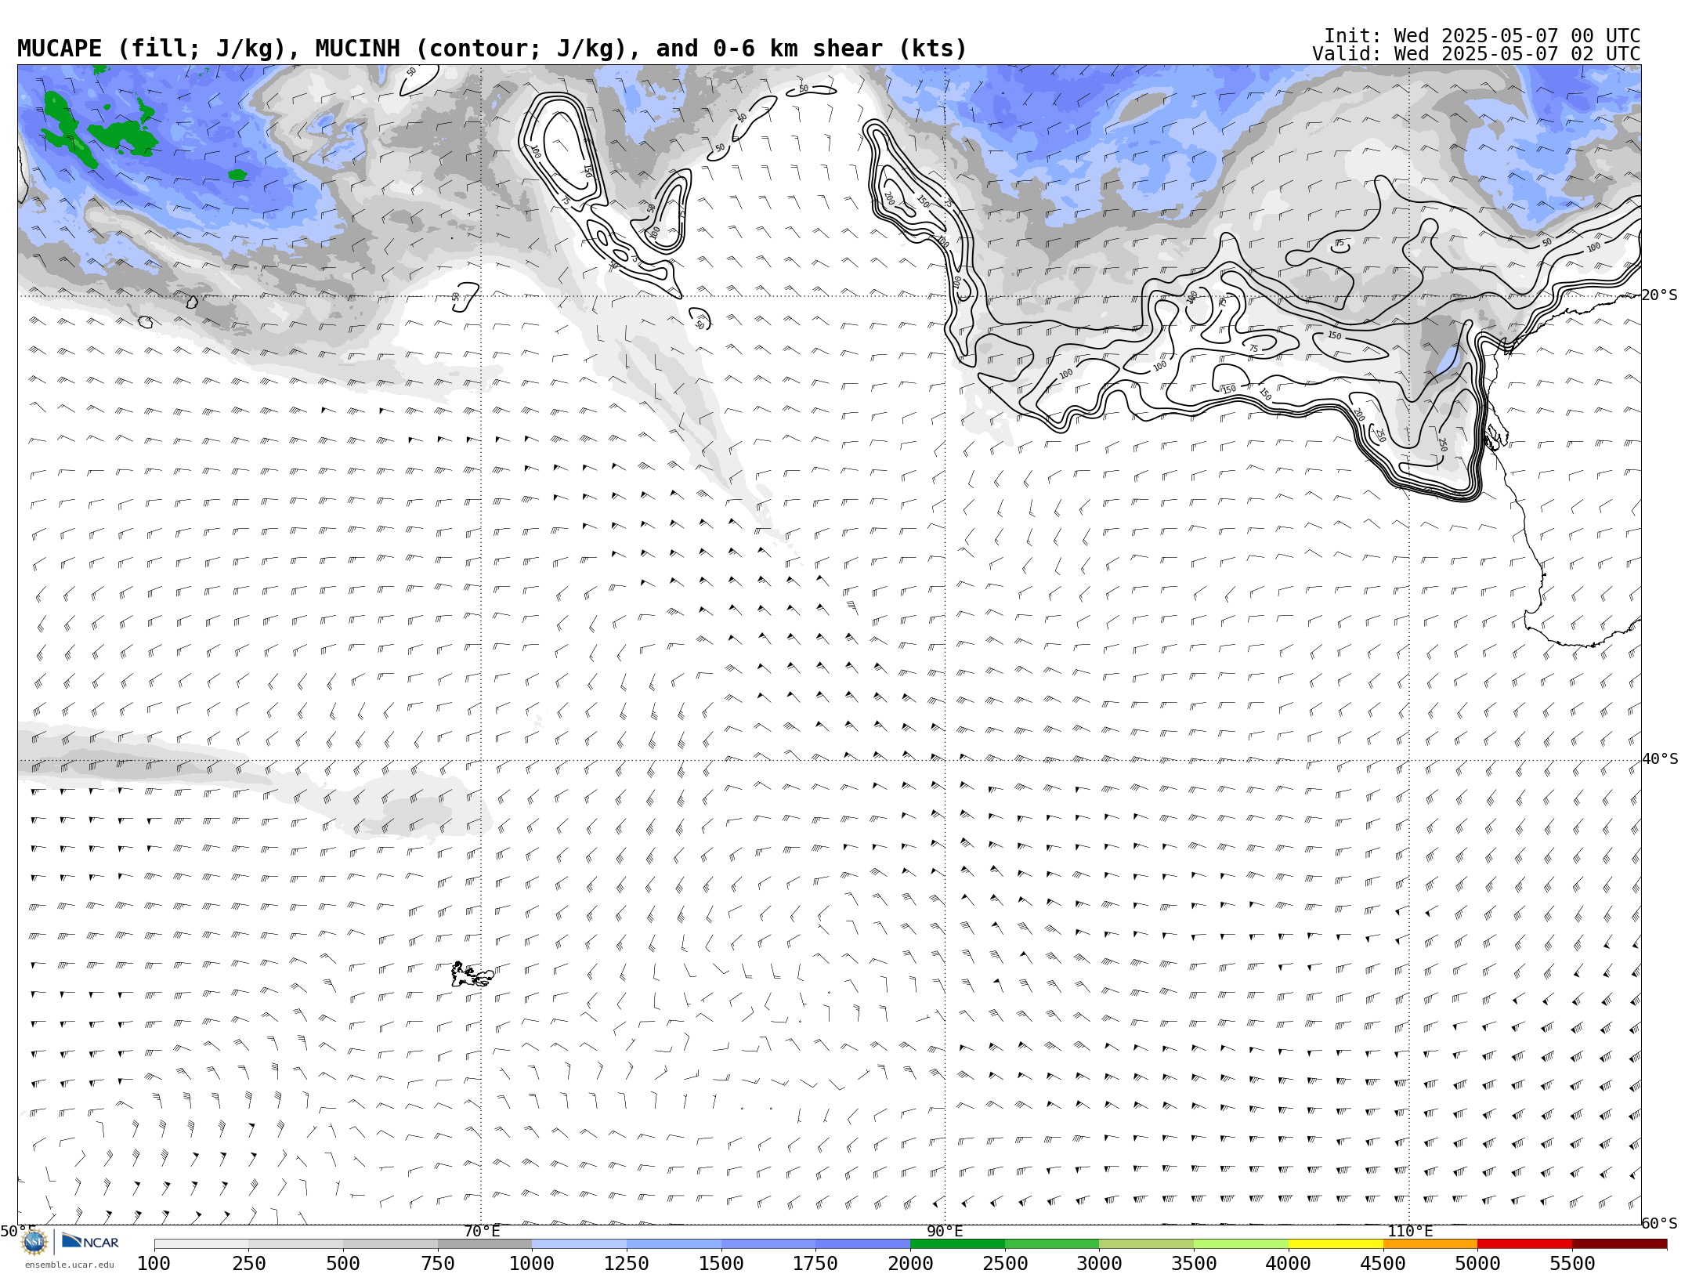1692x1274 pixels.
Task: Click the 'Init: Wed 2025-05-07 00 UTC' text
Action: tap(1482, 36)
